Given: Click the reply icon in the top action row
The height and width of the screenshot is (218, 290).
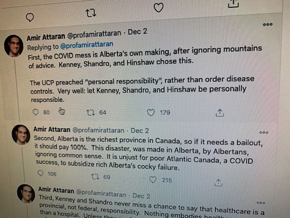Looking at the screenshot, I should point(30,18).
